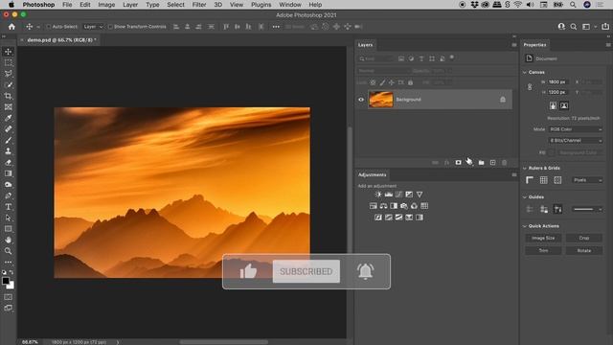Open the guides line style dropdown
This screenshot has height=345, width=613.
click(587, 209)
